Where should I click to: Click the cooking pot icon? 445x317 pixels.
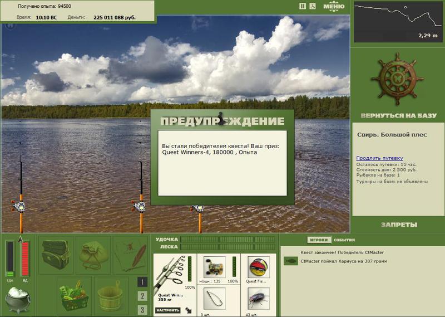tap(17, 300)
